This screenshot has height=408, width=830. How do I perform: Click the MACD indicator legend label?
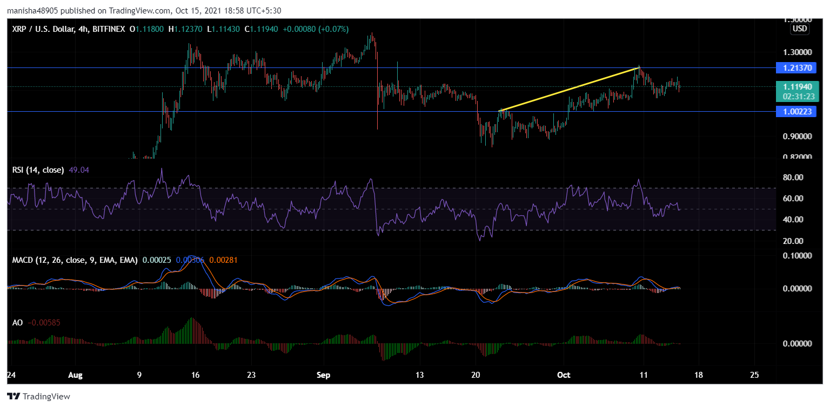coord(75,260)
